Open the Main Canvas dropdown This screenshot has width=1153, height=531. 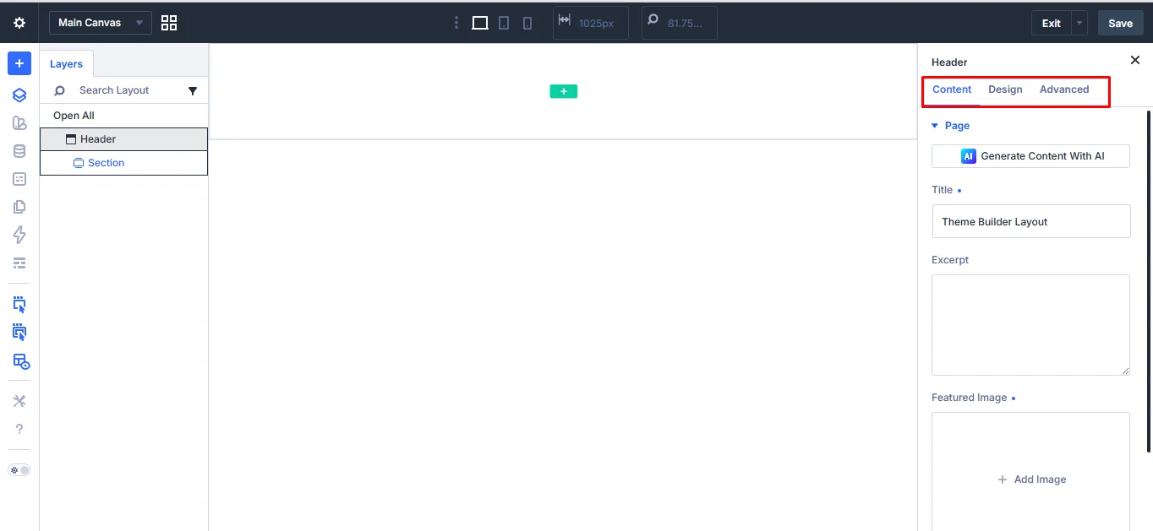coord(101,23)
